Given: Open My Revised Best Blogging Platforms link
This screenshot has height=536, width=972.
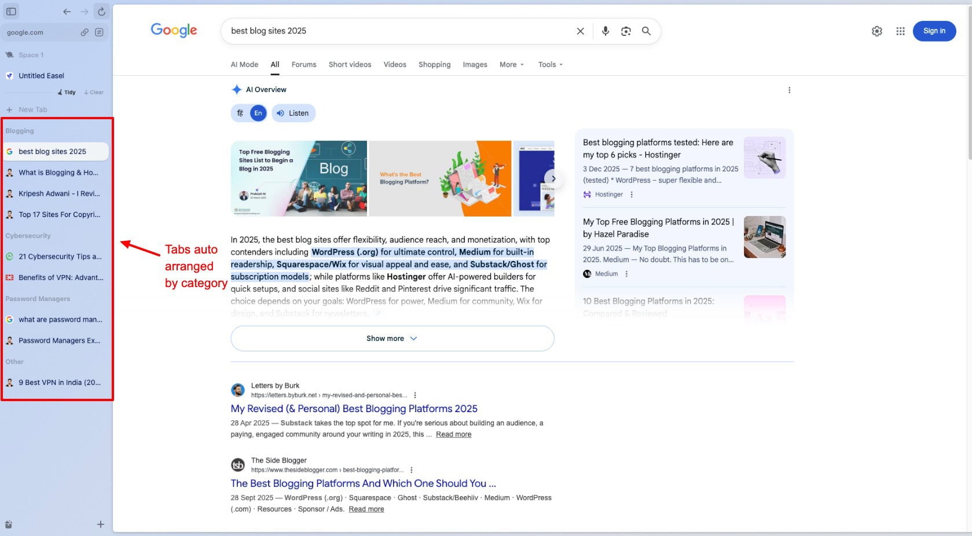Looking at the screenshot, I should coord(354,409).
